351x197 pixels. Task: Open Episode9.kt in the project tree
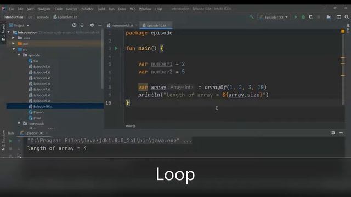point(39,101)
